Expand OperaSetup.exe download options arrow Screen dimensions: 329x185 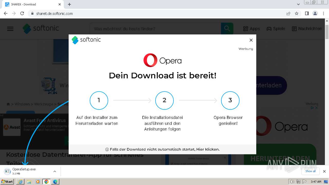pyautogui.click(x=55, y=171)
